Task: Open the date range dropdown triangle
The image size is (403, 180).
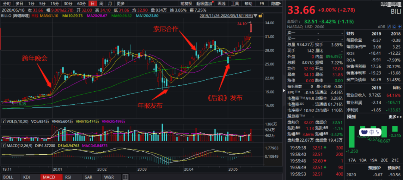Action: pyautogui.click(x=255, y=16)
